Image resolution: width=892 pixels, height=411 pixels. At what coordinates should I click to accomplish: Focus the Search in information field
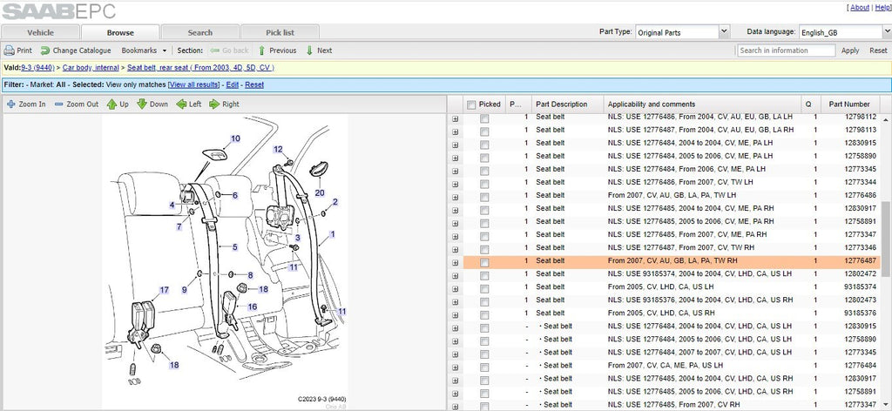[x=787, y=51]
